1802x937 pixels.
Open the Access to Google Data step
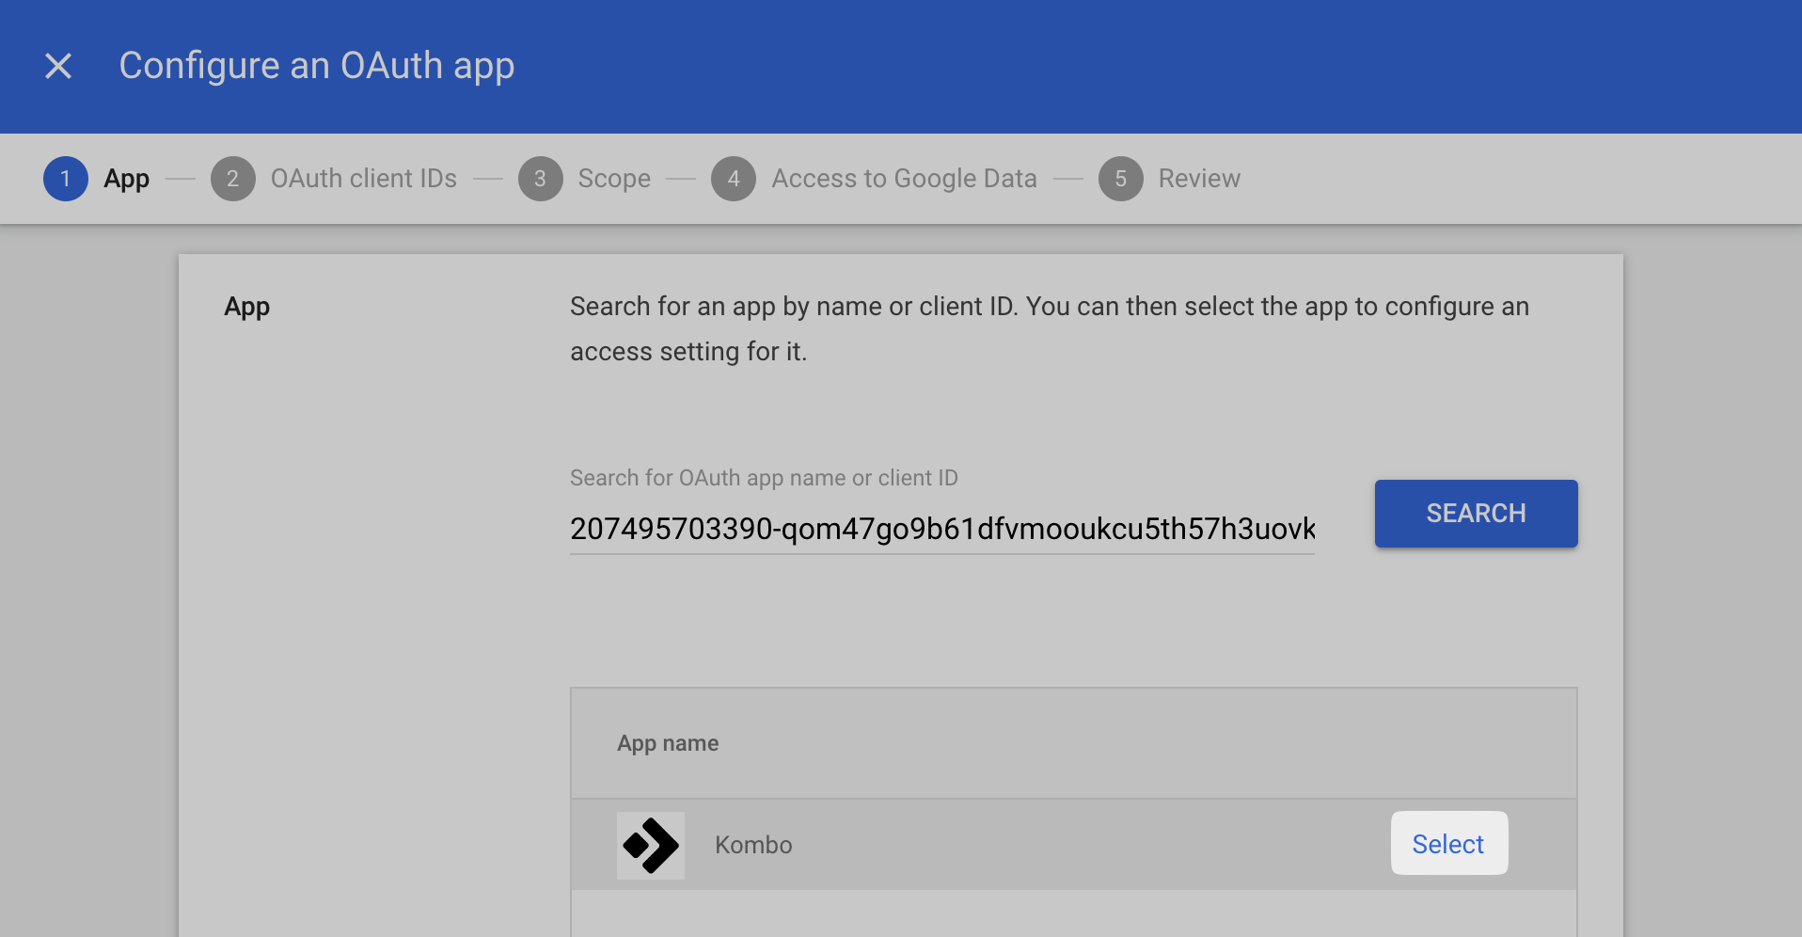[904, 179]
